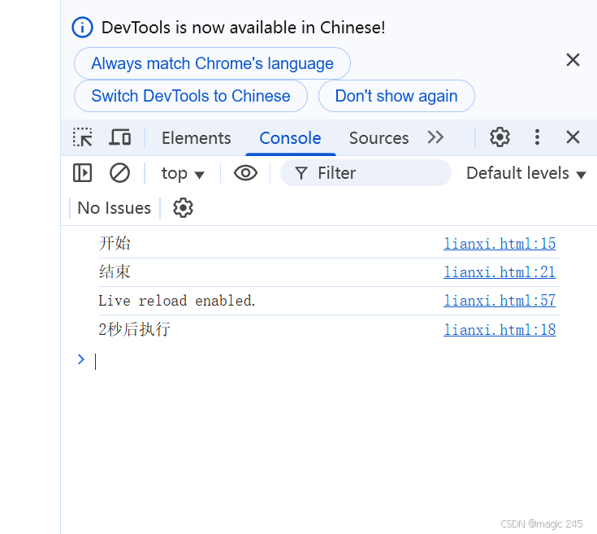The image size is (597, 534).
Task: Close the DevTools panel
Action: pyautogui.click(x=573, y=137)
